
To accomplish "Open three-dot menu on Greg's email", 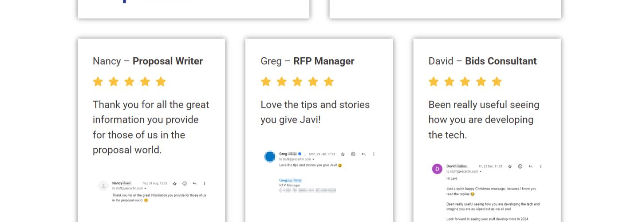I will point(374,155).
